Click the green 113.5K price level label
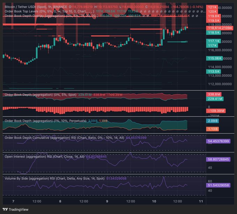The width and height of the screenshot is (237, 214). click(x=213, y=71)
